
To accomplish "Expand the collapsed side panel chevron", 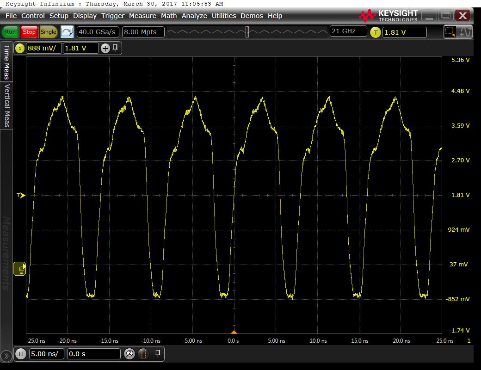I will 6,356.
